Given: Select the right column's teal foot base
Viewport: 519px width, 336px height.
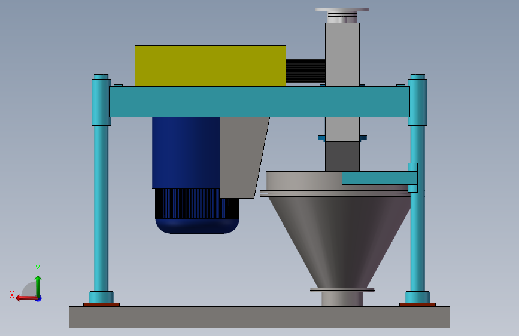Looking at the screenshot, I should (x=417, y=297).
